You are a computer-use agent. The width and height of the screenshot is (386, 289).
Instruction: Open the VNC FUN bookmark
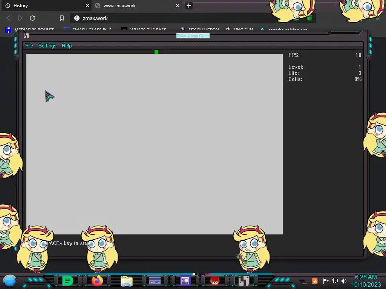(239, 30)
